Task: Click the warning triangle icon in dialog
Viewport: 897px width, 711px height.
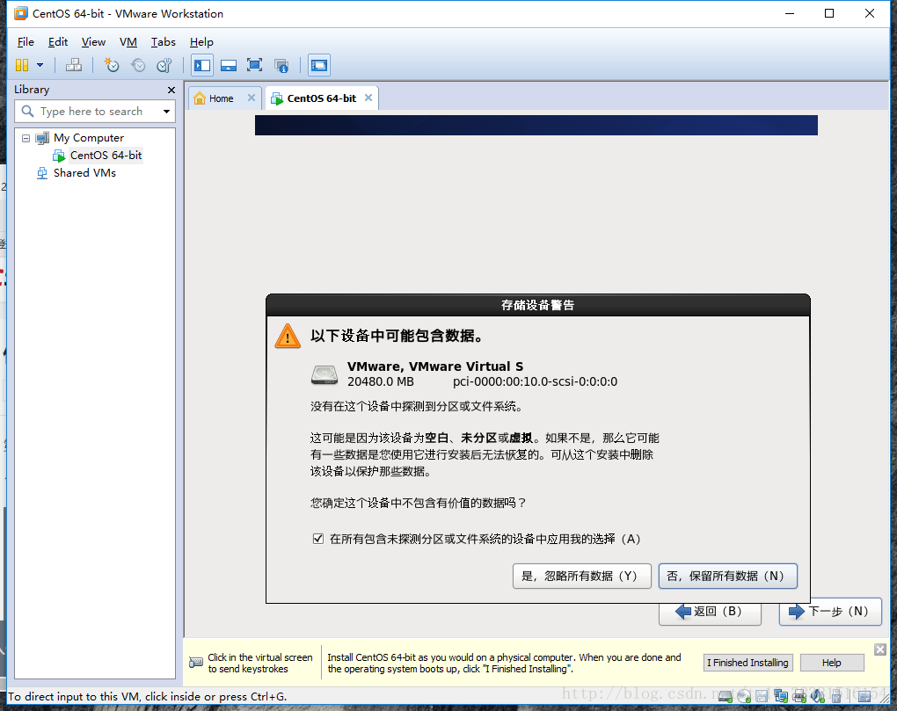Action: (288, 336)
